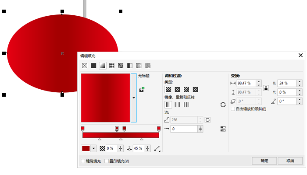Image resolution: width=307 pixels, height=175 pixels.
Task: Click the large gradient preview thumbnail
Action: click(106, 98)
